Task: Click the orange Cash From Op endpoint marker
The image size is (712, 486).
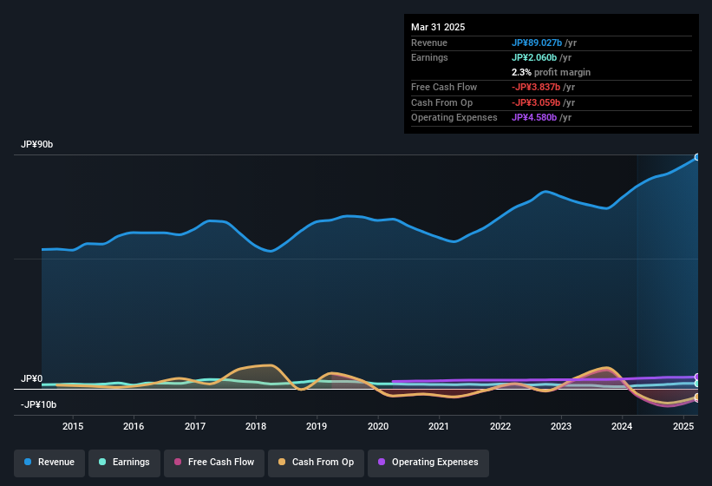Action: click(x=697, y=397)
